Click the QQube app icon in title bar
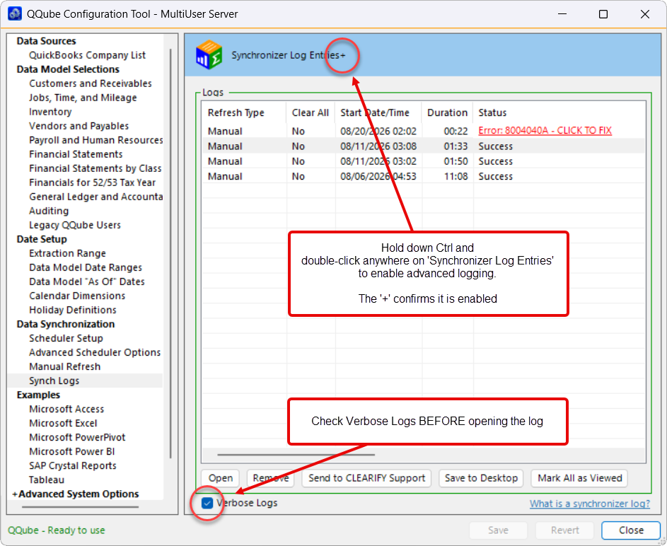The image size is (667, 546). (14, 13)
